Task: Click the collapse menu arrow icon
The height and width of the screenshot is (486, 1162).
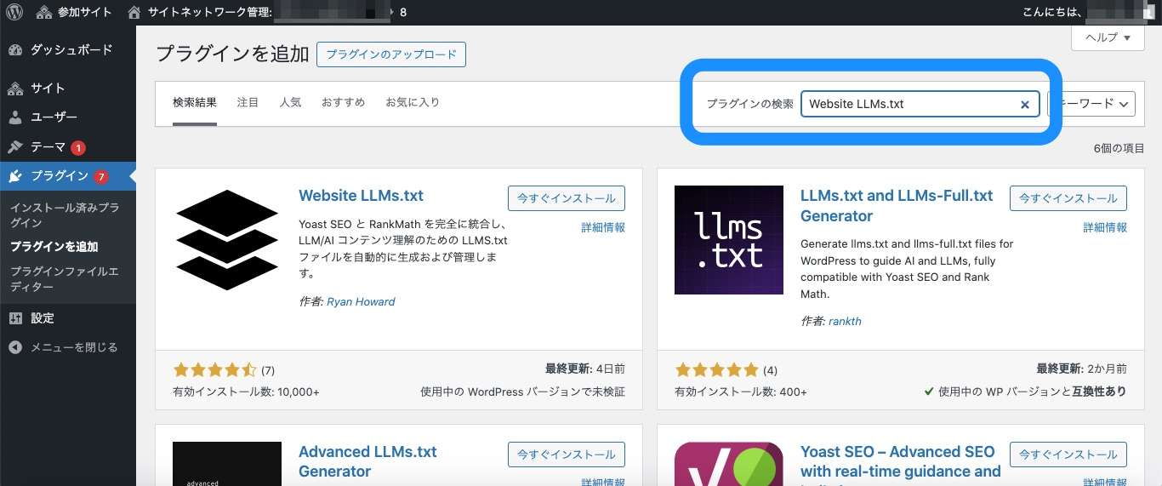Action: pos(15,347)
